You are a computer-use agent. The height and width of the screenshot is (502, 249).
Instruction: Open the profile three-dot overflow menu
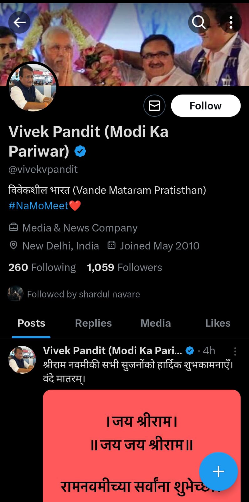click(231, 22)
